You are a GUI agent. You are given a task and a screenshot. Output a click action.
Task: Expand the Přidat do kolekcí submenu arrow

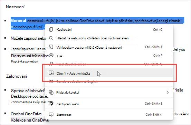click(x=168, y=92)
